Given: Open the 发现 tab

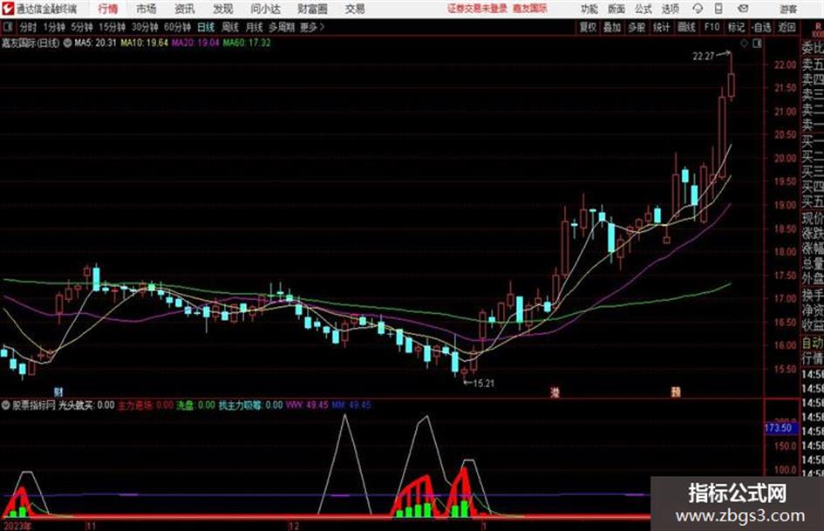Looking at the screenshot, I should 223,9.
